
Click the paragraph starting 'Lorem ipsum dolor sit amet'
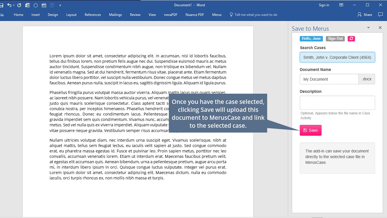(x=138, y=70)
